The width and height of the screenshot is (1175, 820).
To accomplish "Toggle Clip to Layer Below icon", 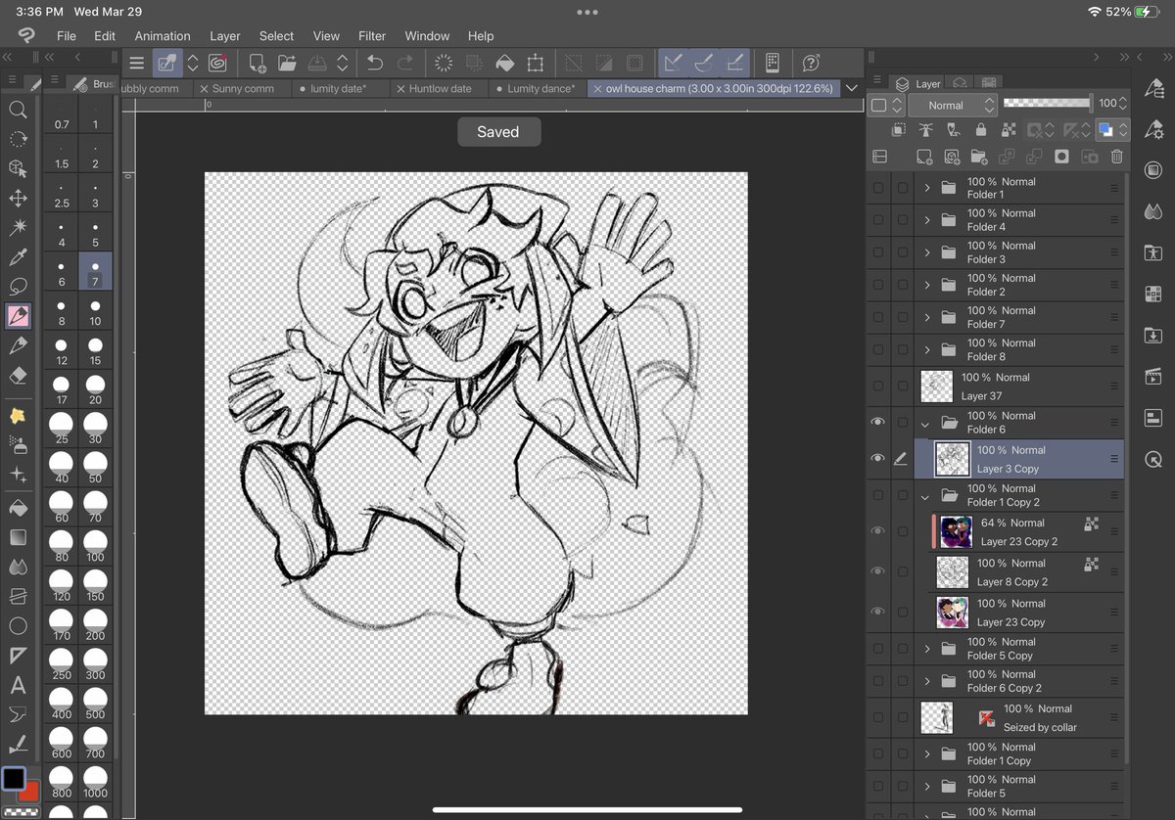I will (x=898, y=129).
